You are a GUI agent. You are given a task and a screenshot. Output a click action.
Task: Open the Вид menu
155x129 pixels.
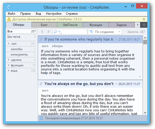tap(38, 14)
